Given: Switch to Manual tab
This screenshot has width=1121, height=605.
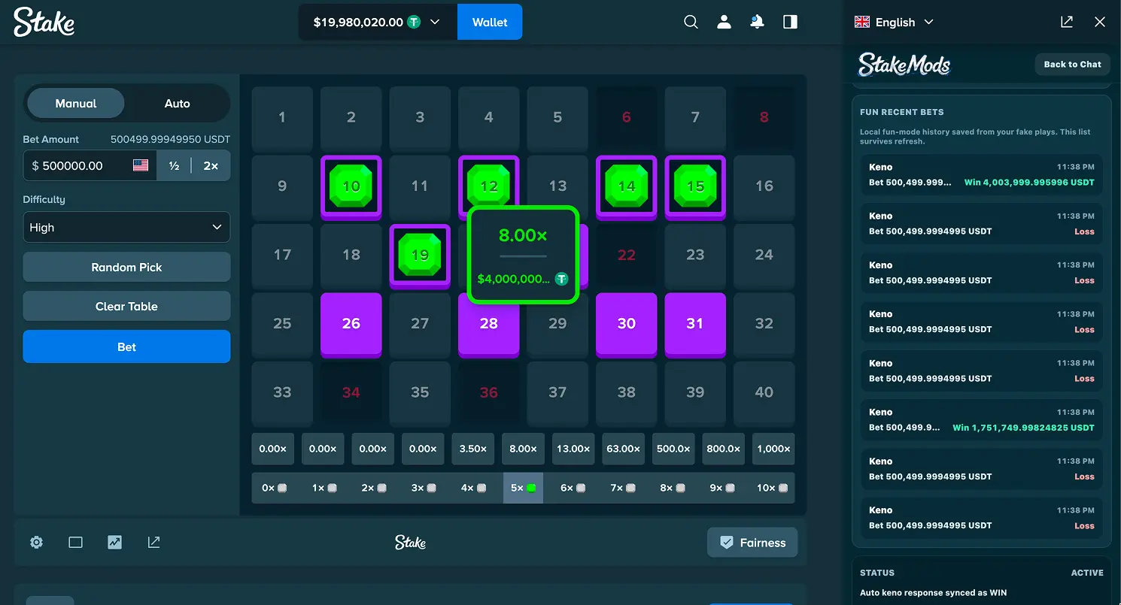Looking at the screenshot, I should pyautogui.click(x=76, y=104).
